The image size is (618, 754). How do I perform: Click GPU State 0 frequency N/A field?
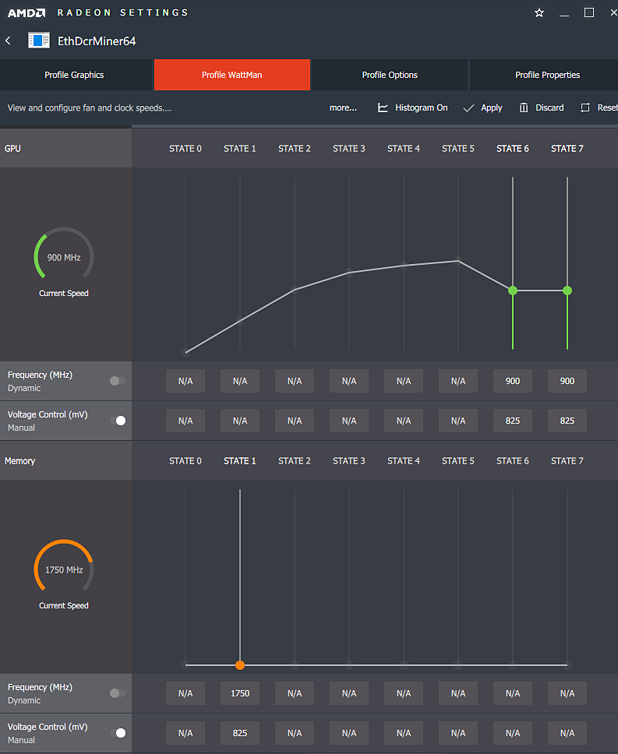pos(185,381)
